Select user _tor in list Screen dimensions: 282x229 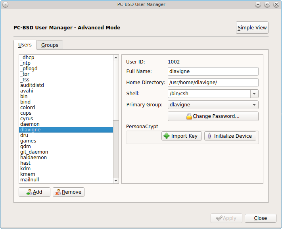(66, 74)
